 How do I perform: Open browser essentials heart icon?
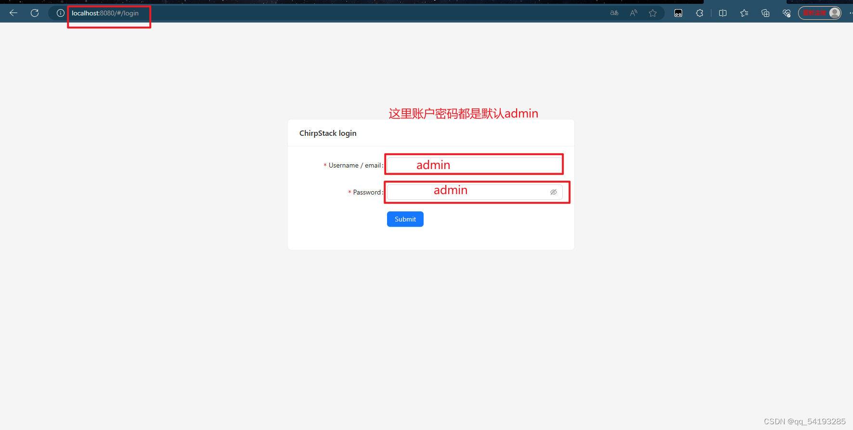pyautogui.click(x=787, y=13)
